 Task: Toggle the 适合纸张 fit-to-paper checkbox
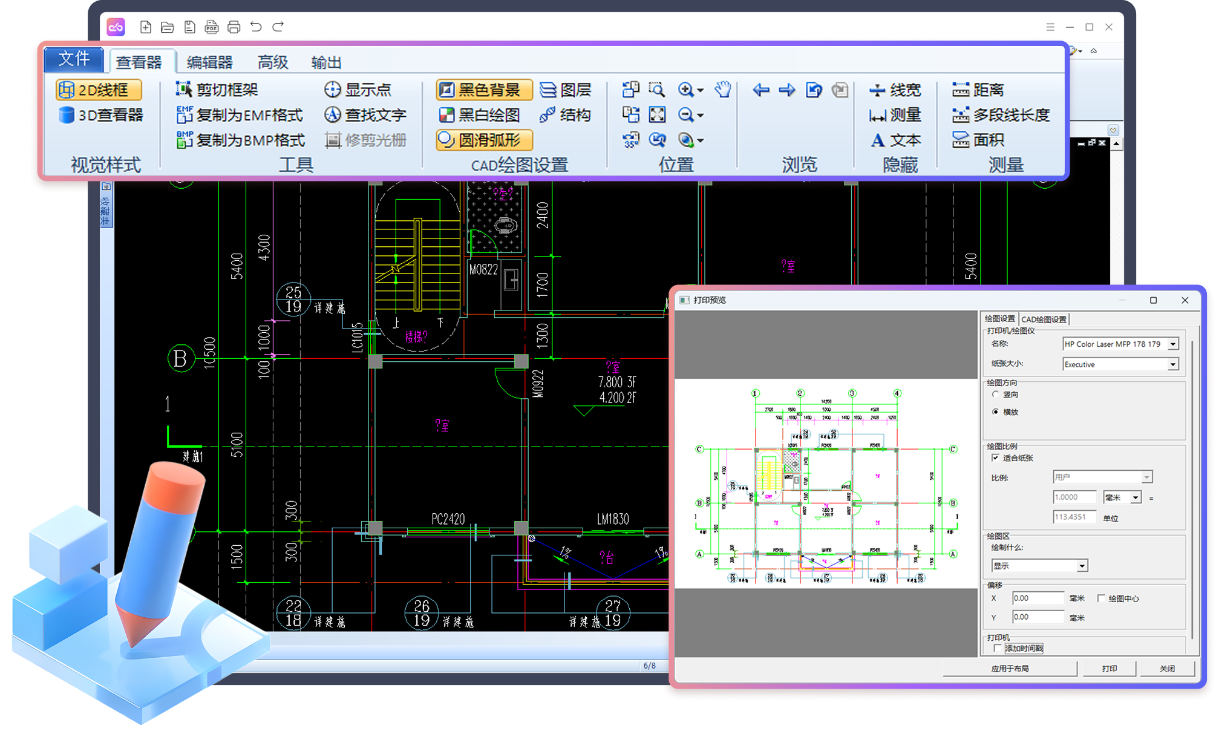[995, 458]
